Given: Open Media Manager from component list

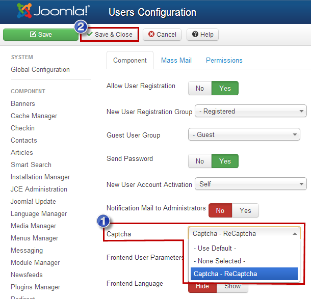Looking at the screenshot, I should [34, 226].
